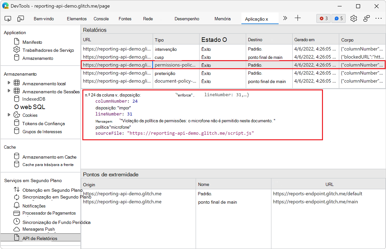
Task: Add a new panel with the plus icon
Action: pyautogui.click(x=298, y=18)
